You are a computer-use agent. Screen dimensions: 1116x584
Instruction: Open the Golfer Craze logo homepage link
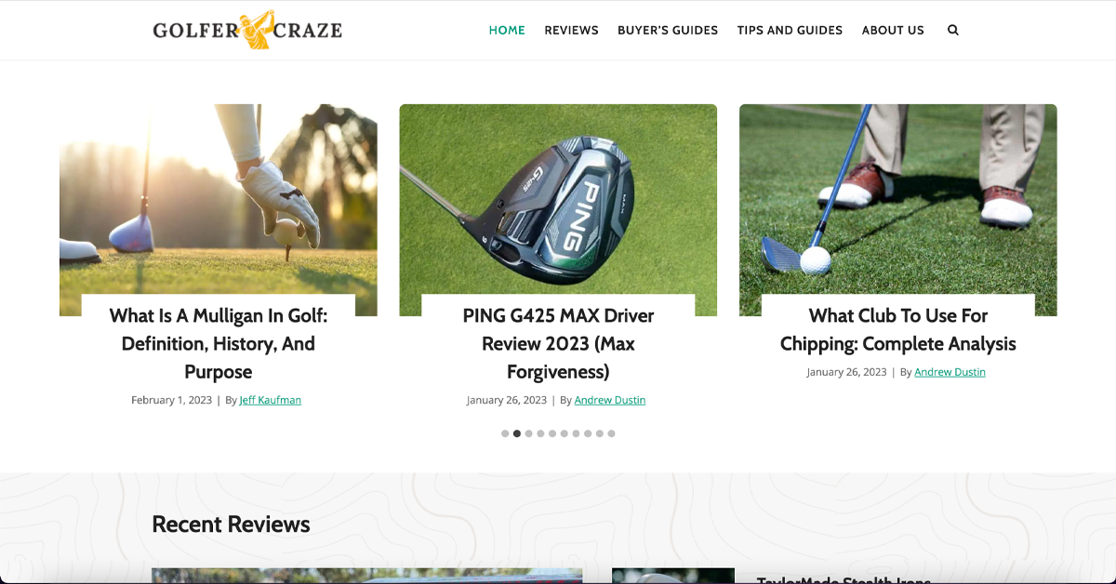coord(247,30)
